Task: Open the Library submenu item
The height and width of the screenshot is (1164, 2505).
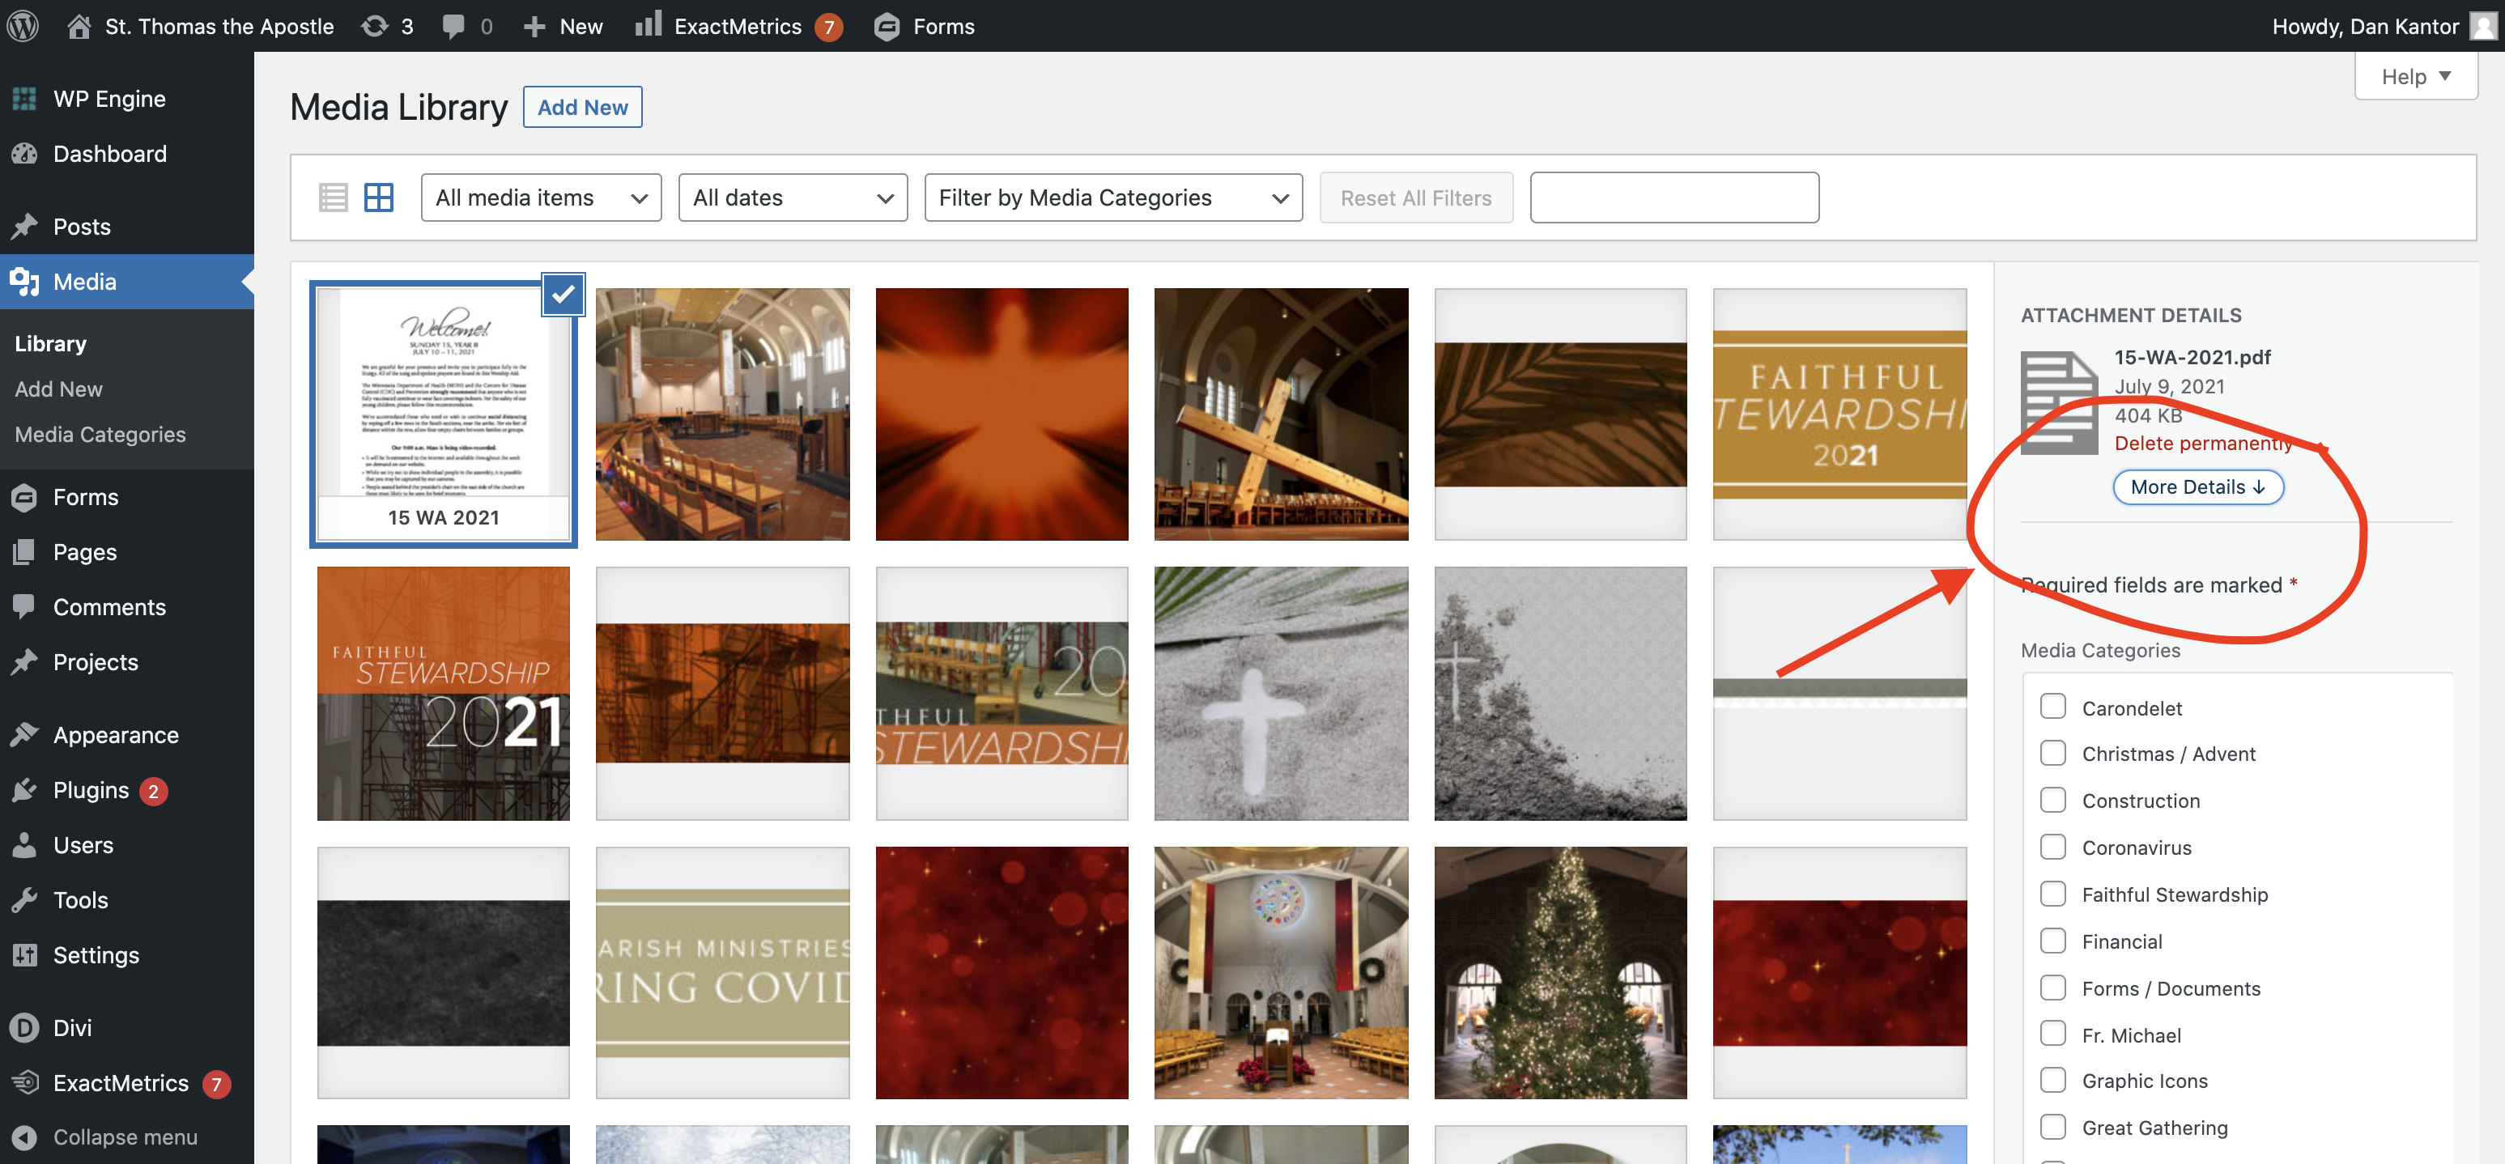Action: pyautogui.click(x=50, y=343)
